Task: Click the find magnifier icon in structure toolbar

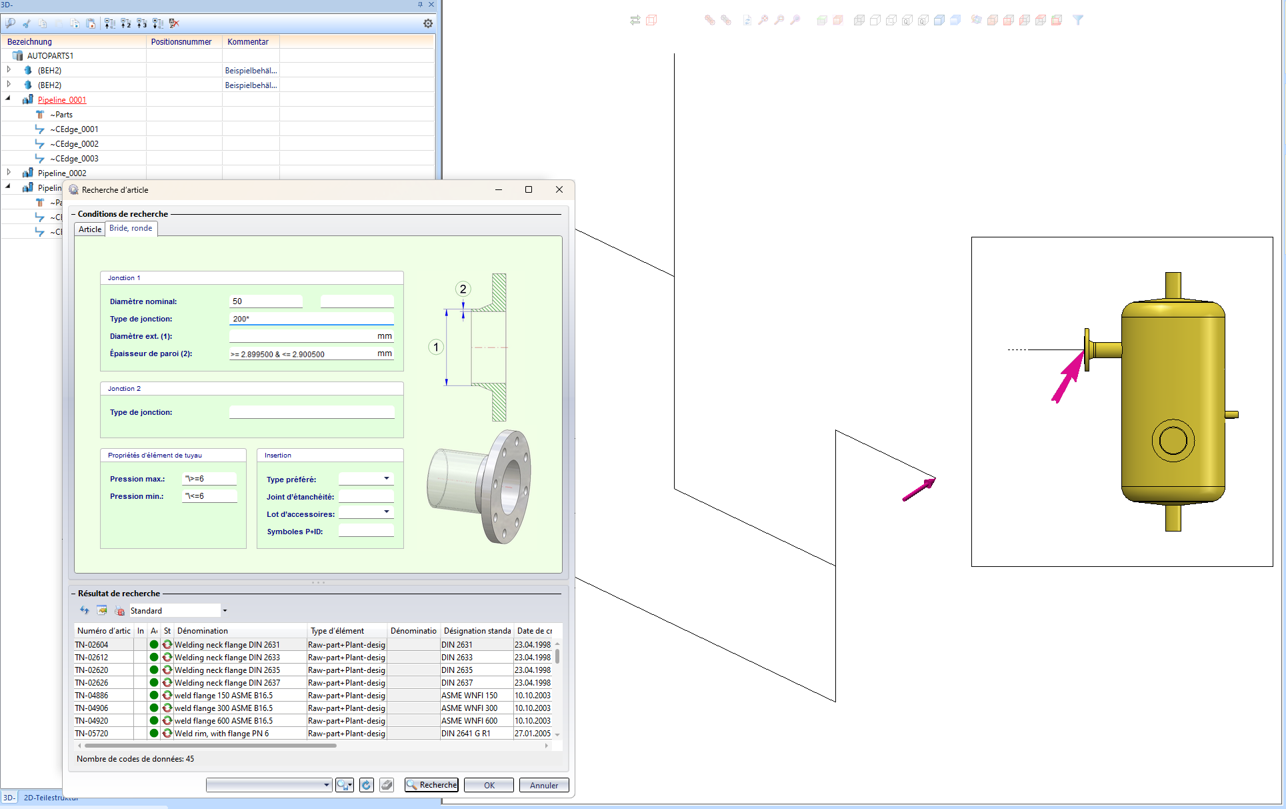Action: pos(10,23)
